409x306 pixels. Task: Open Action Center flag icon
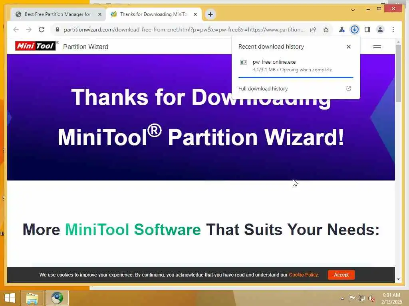(352, 298)
